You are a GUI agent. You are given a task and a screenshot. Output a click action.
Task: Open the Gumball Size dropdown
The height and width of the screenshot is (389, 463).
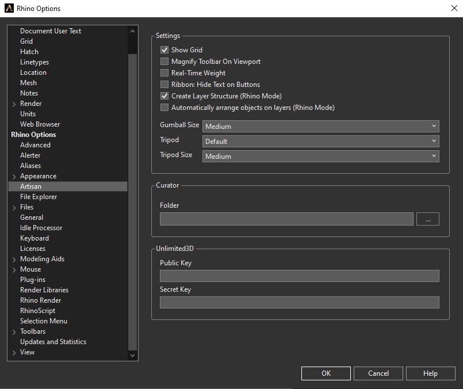click(321, 126)
